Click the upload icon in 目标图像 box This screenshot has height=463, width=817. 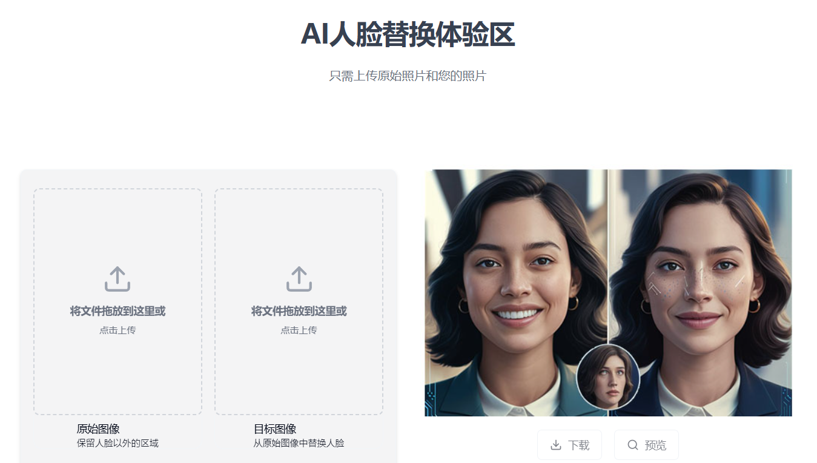coord(299,279)
